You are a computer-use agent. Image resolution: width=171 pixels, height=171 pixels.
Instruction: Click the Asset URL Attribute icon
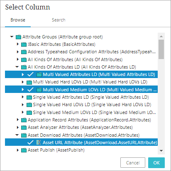coord(39,142)
